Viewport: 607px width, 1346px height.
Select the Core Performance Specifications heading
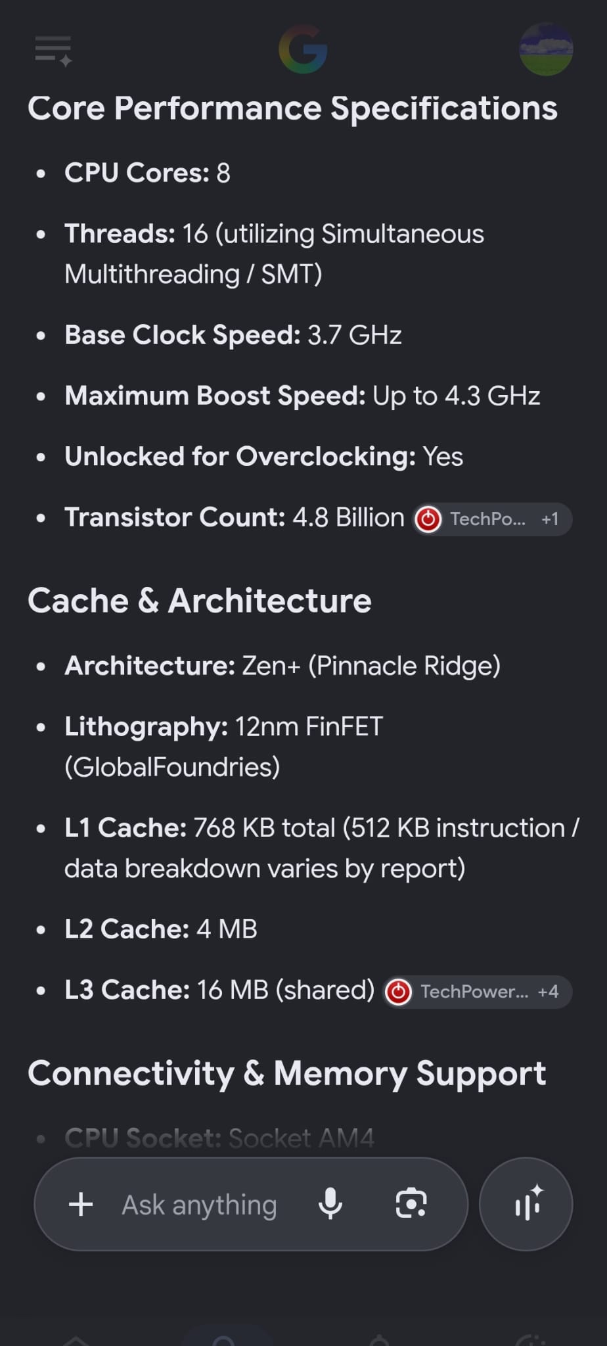coord(292,108)
